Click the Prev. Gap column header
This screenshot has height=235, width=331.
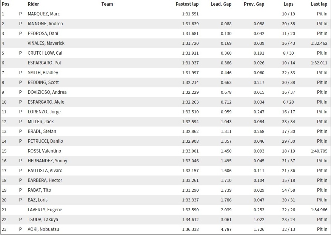click(254, 4)
